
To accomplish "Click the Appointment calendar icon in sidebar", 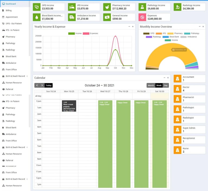I will click(3, 17).
